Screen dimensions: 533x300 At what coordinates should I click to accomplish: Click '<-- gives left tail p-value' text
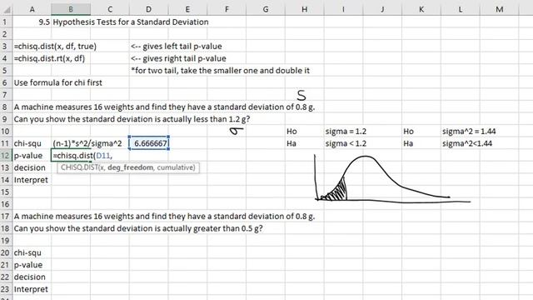(177, 47)
